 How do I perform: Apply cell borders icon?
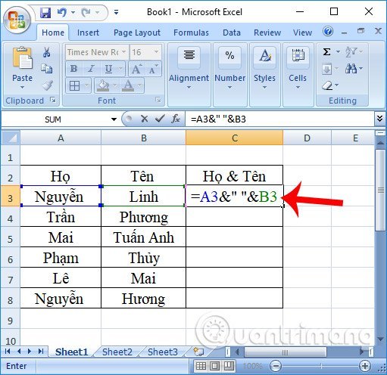tap(74, 85)
